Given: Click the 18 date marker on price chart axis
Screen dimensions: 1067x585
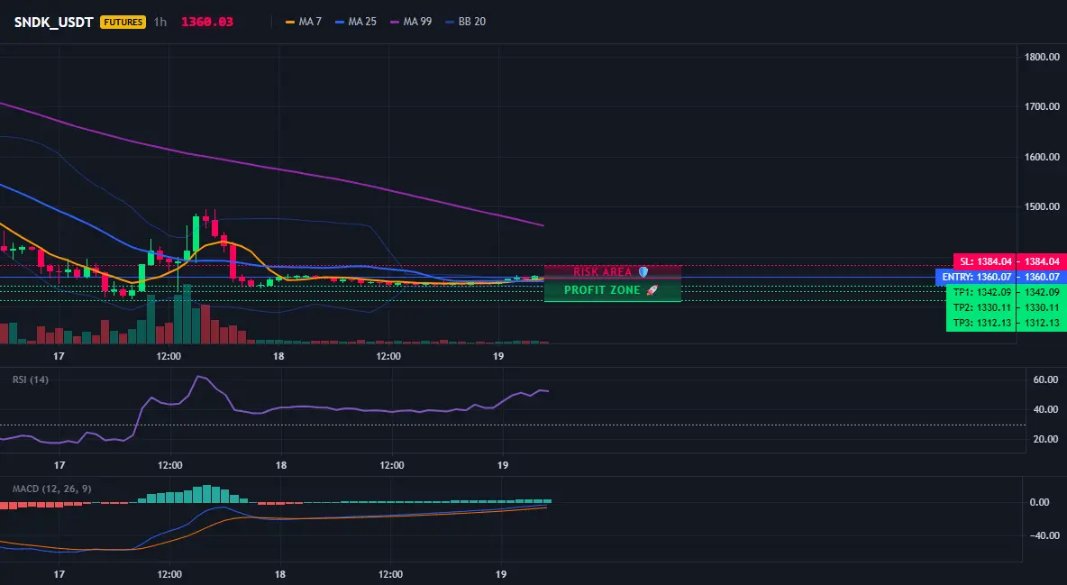Looking at the screenshot, I should (278, 356).
